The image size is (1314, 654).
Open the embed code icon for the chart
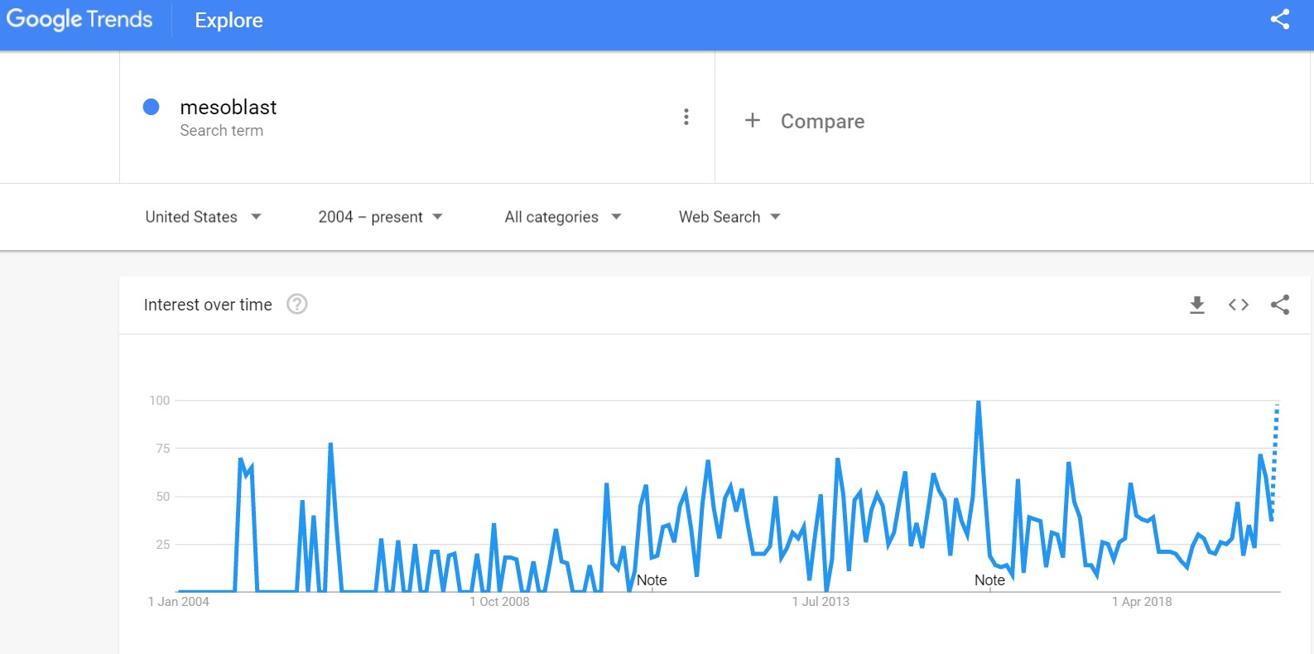(1238, 305)
